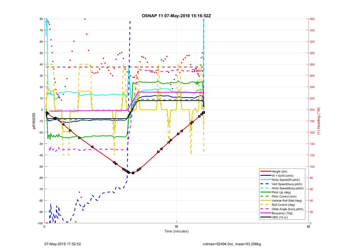Click the "-70" tick on the left axis
This screenshot has width=341, height=251.
[x=40, y=189]
